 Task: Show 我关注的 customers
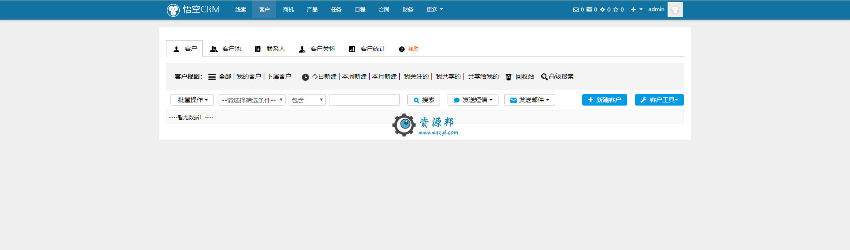point(416,76)
